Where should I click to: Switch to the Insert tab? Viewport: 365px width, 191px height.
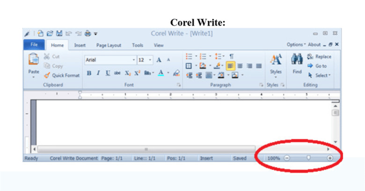(x=80, y=45)
